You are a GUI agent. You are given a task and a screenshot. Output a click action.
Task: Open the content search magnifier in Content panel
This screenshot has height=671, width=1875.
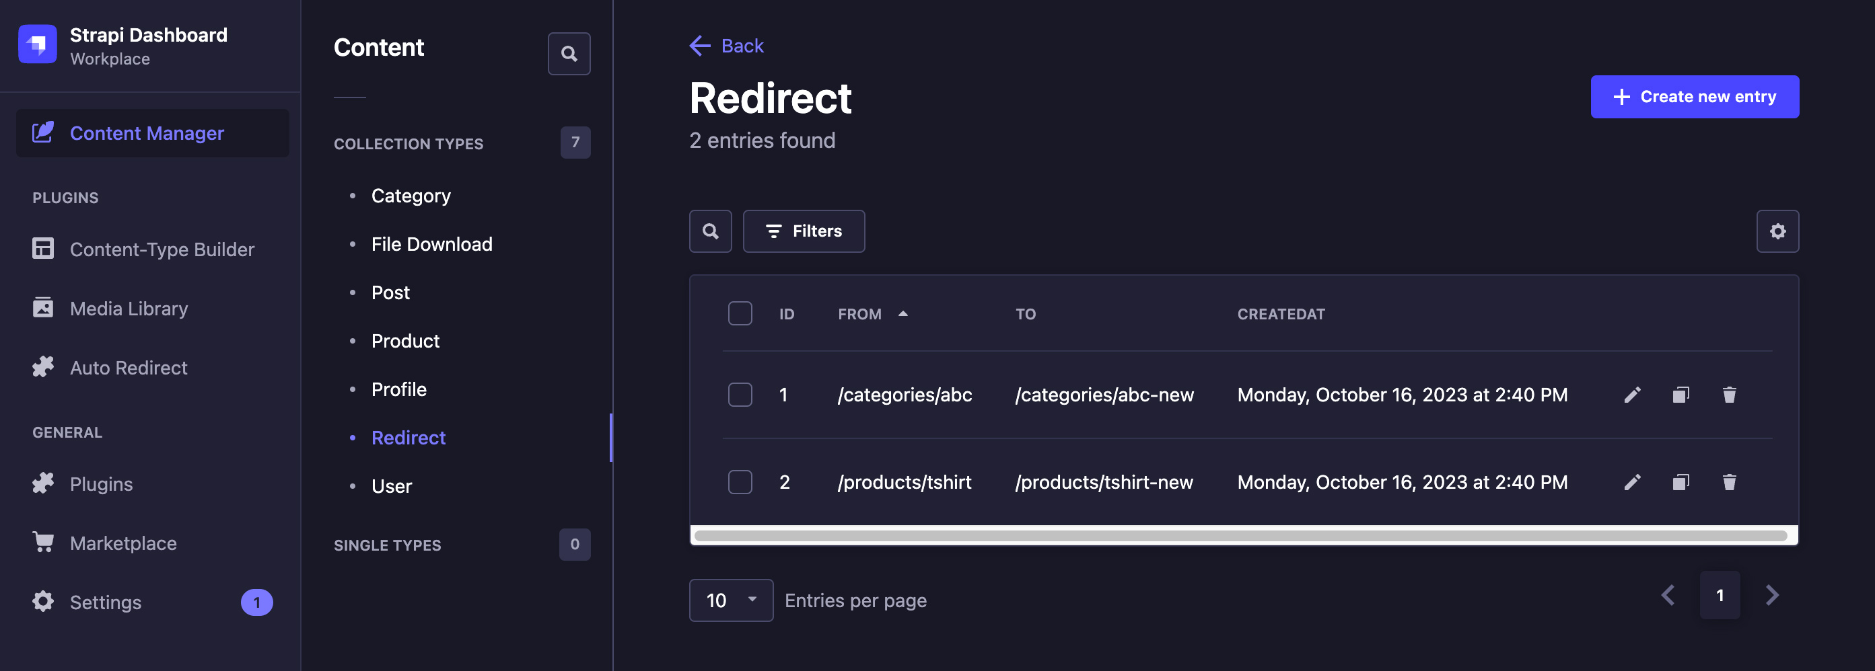pos(569,54)
